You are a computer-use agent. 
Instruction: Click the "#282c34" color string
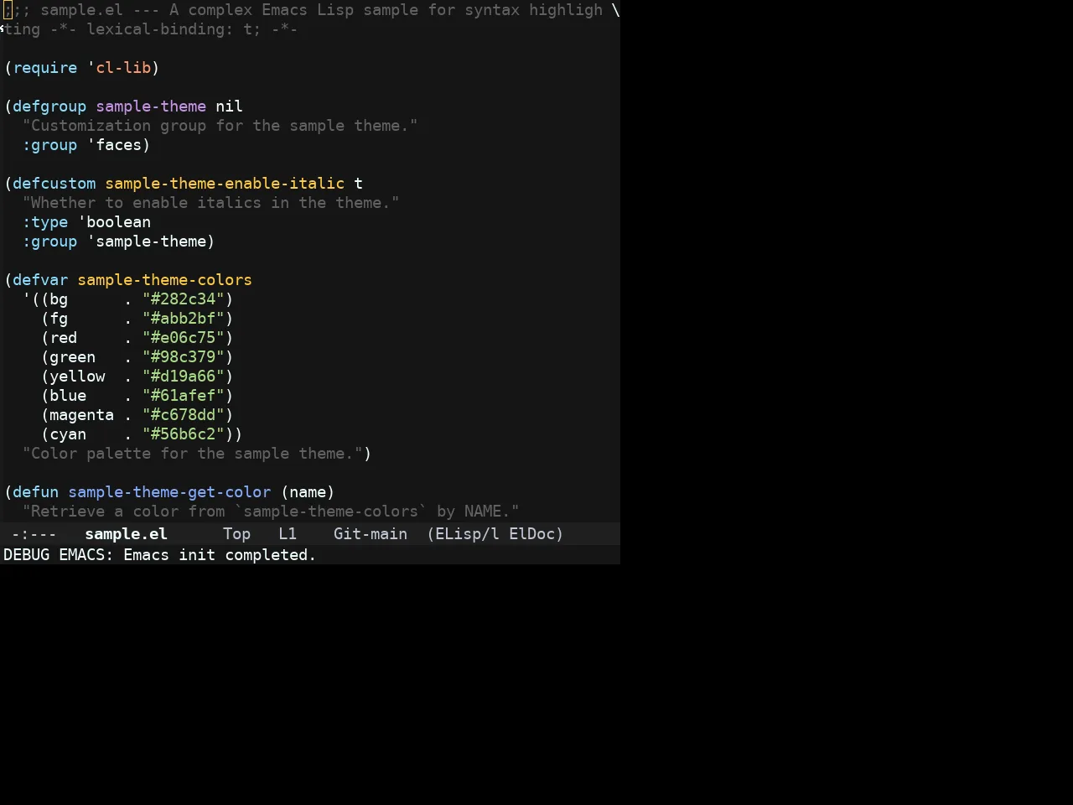pos(184,299)
